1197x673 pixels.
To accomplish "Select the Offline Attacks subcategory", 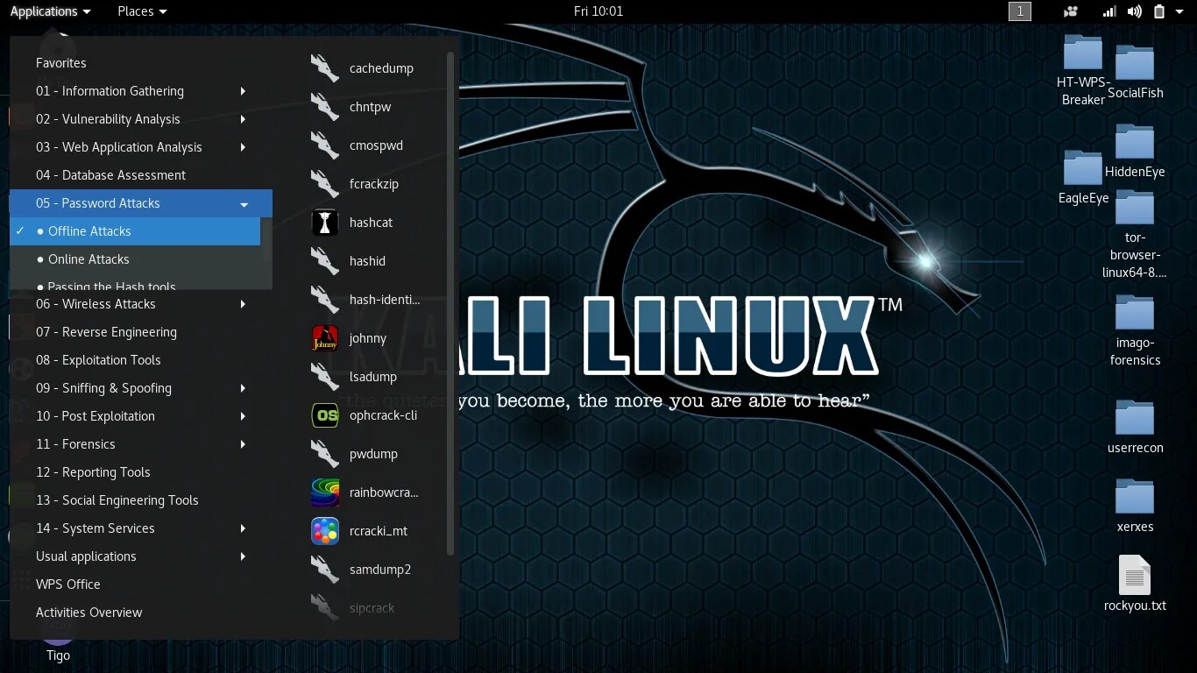I will point(135,231).
